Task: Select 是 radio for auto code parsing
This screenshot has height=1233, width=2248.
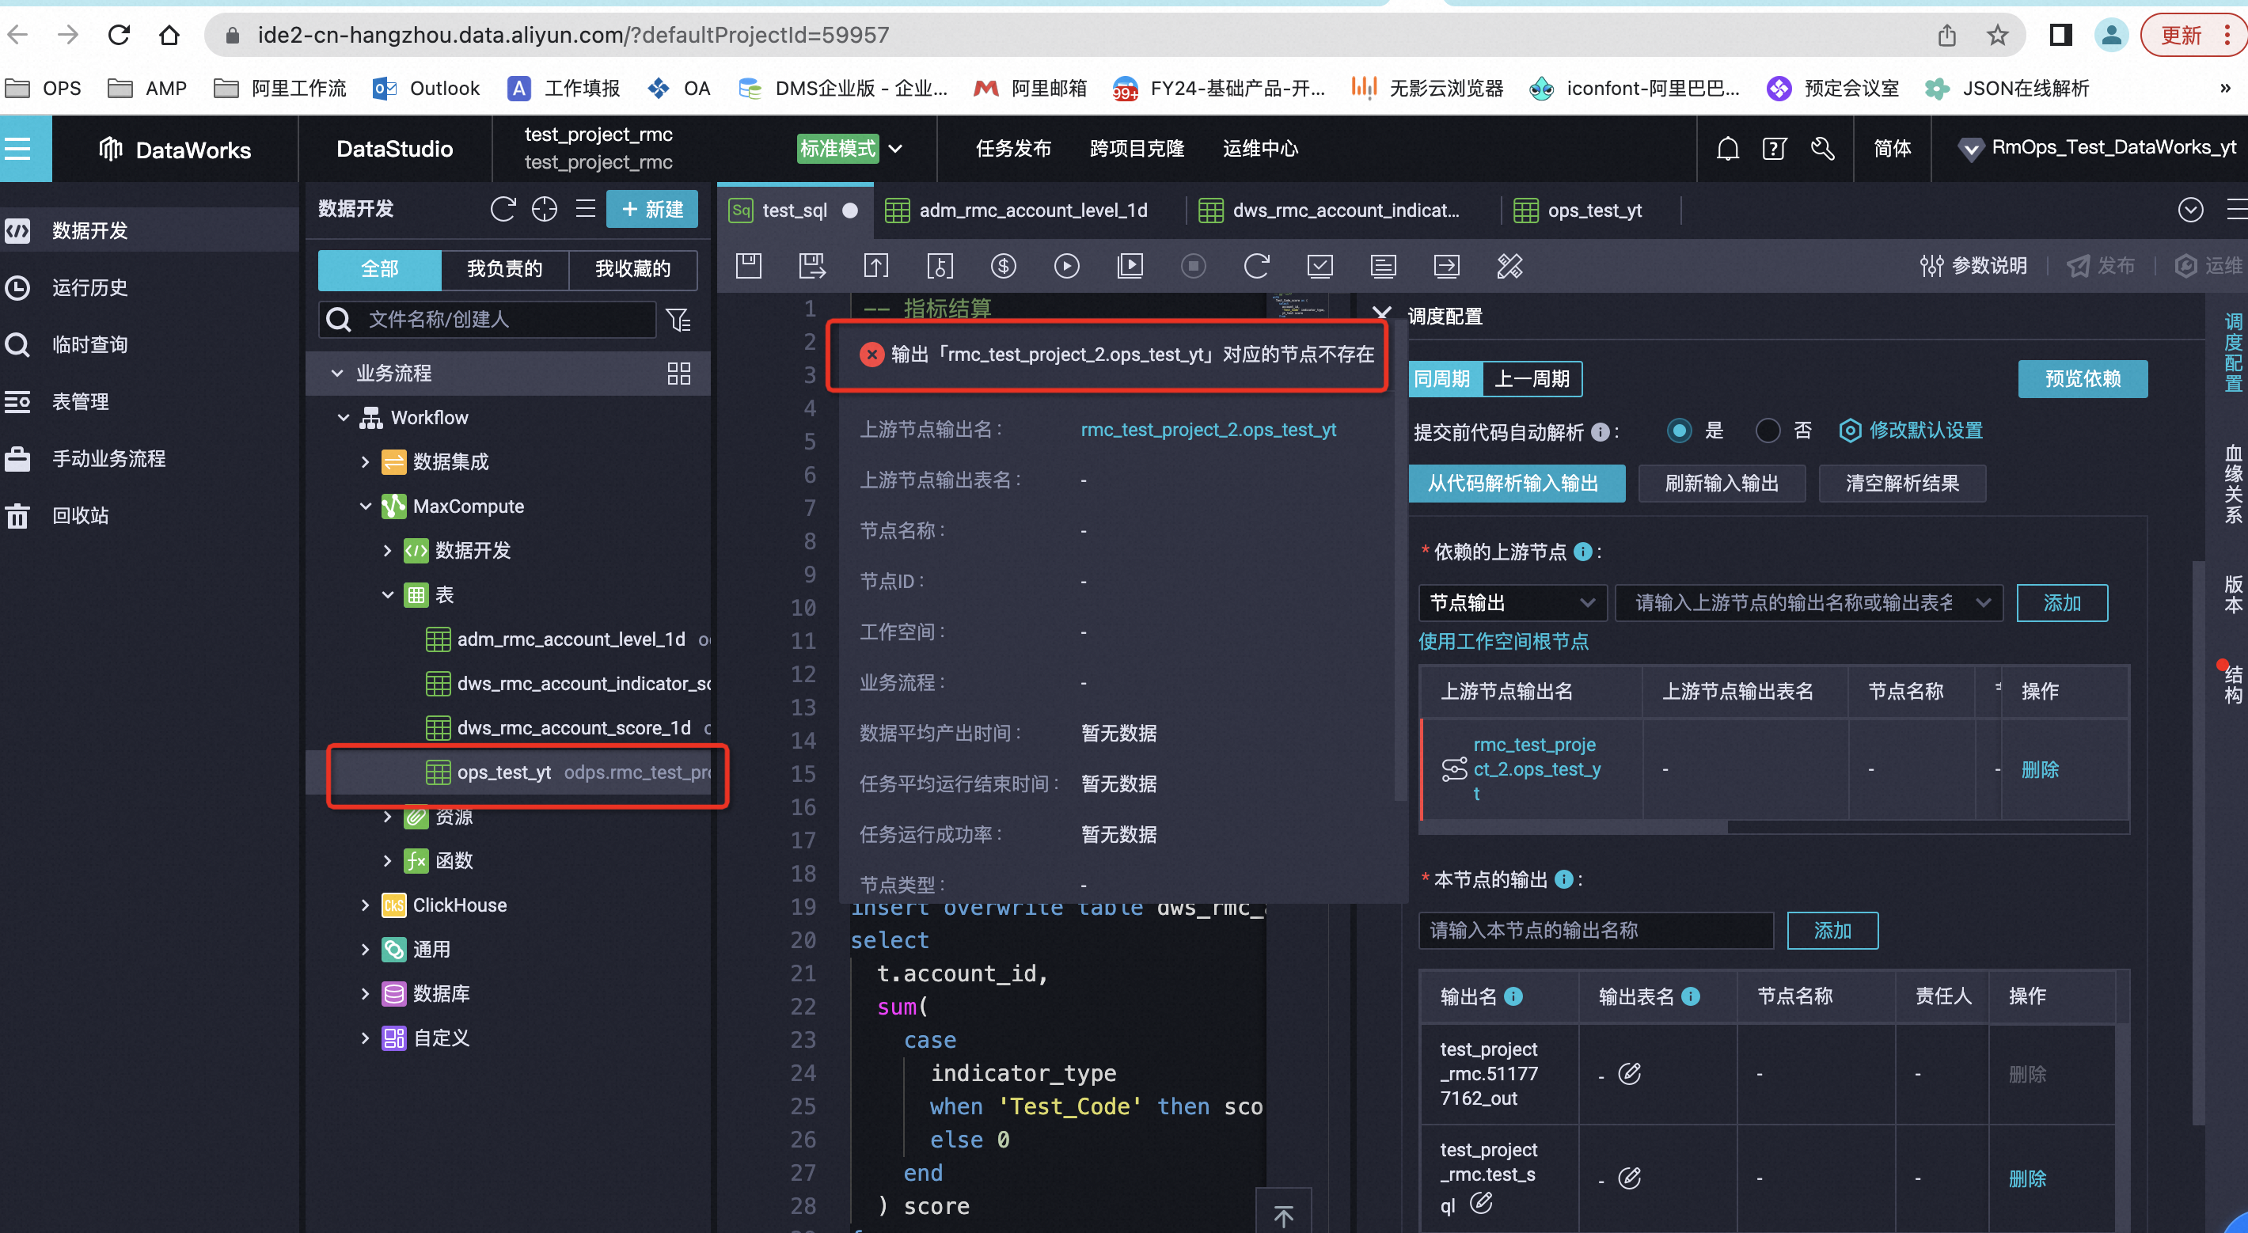Action: (1679, 431)
